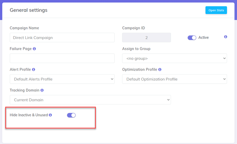This screenshot has height=144, width=237.
Task: Click the Campaign ID field
Action: (x=147, y=37)
